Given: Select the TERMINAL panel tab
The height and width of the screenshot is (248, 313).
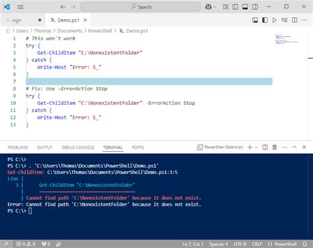Looking at the screenshot, I should coord(113,147).
